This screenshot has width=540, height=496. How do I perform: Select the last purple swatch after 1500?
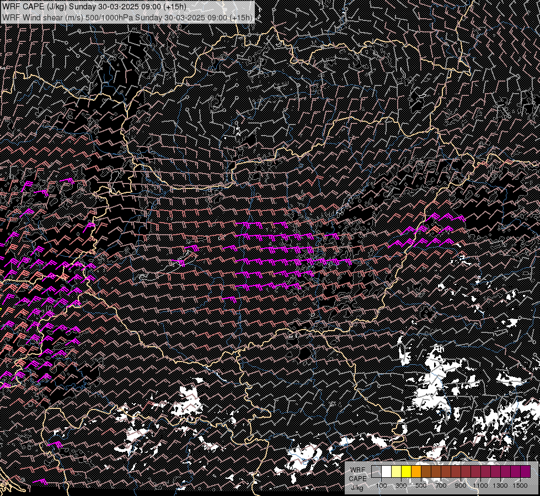pyautogui.click(x=526, y=472)
